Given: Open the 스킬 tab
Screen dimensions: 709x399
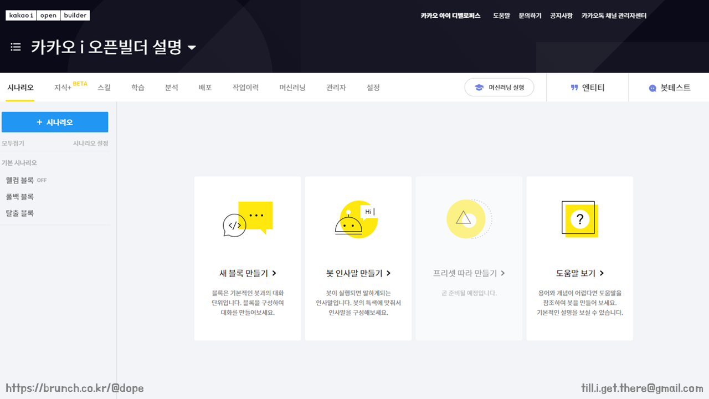Looking at the screenshot, I should click(x=104, y=88).
